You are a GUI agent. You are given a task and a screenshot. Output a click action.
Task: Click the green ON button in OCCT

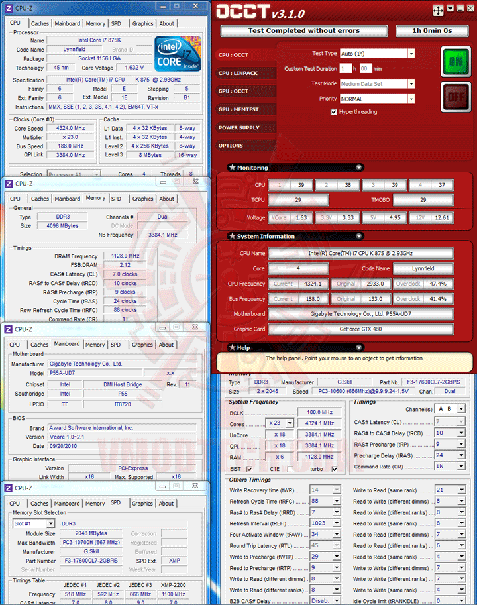click(x=456, y=62)
